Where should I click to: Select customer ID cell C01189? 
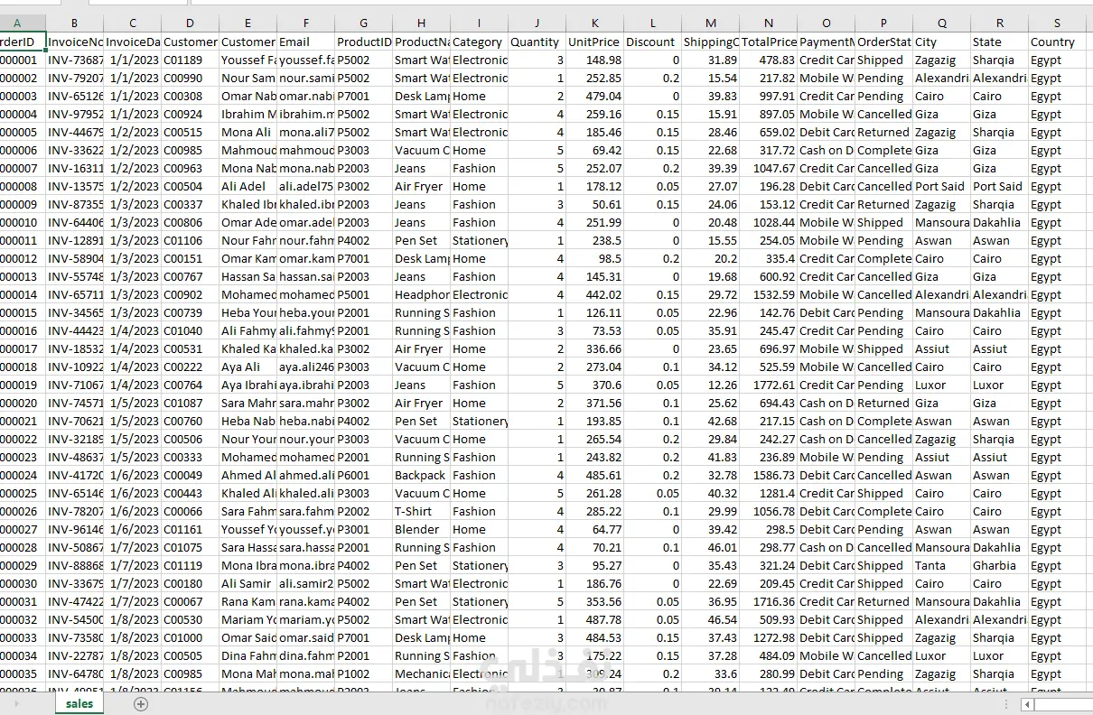coord(190,60)
